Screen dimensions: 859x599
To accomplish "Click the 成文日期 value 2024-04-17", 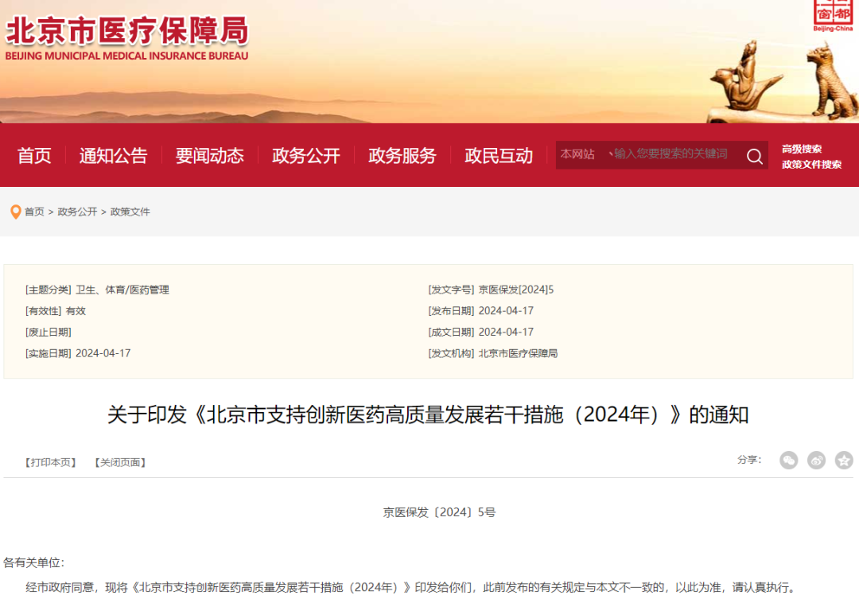I will pyautogui.click(x=506, y=332).
